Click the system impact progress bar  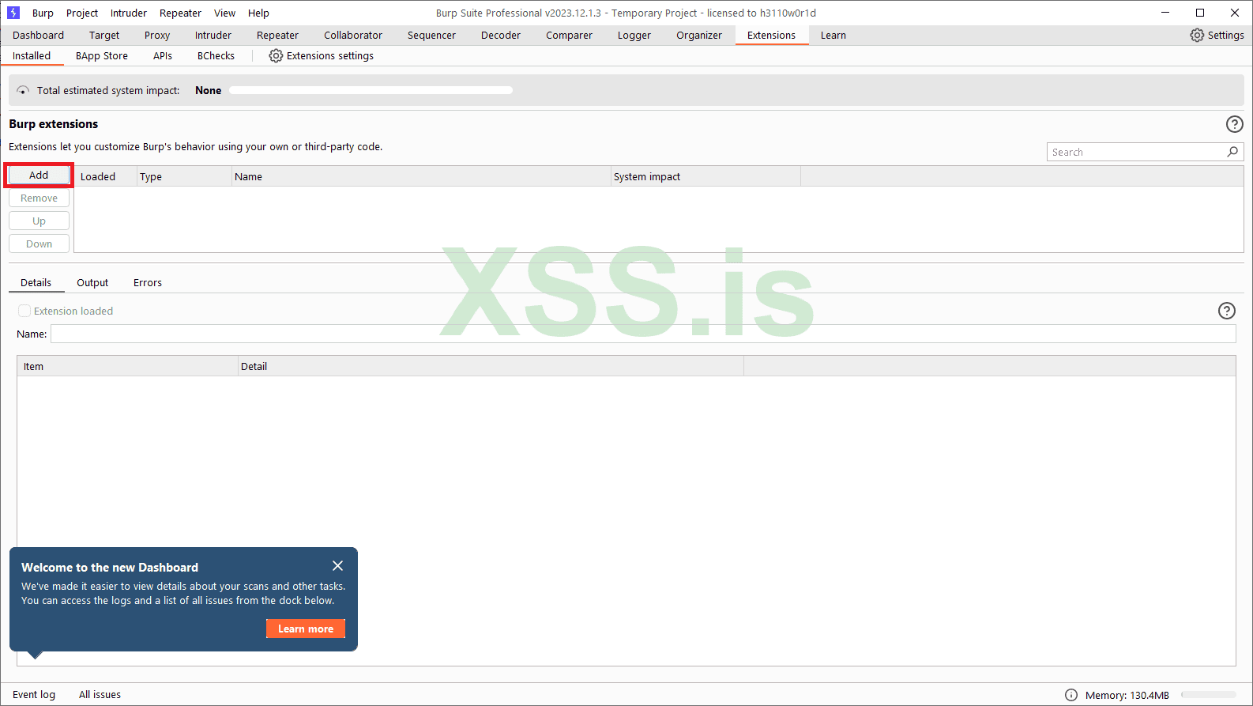[371, 90]
